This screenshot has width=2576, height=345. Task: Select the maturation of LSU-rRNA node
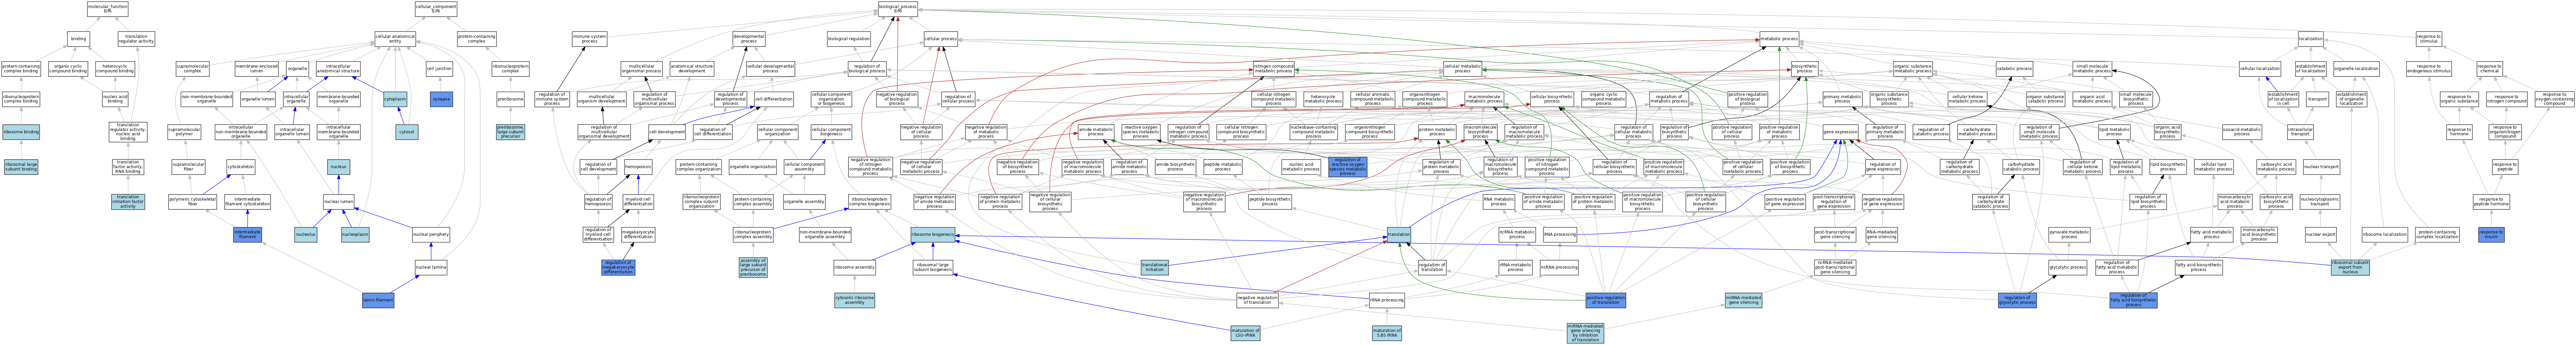(x=1245, y=333)
